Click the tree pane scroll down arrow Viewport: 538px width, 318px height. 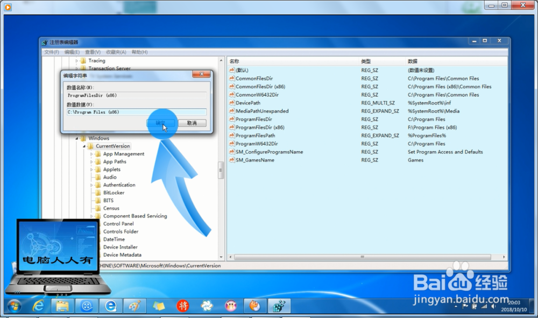221,257
